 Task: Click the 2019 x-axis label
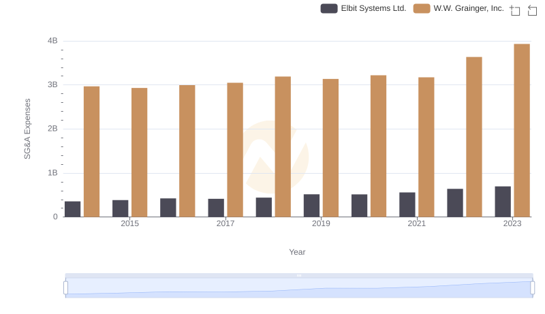321,223
